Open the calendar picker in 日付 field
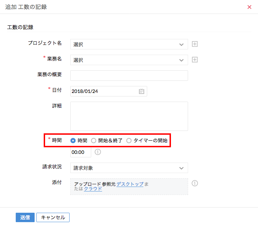 142,91
